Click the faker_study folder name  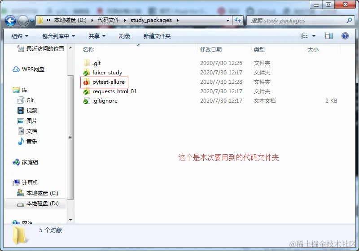pos(107,73)
